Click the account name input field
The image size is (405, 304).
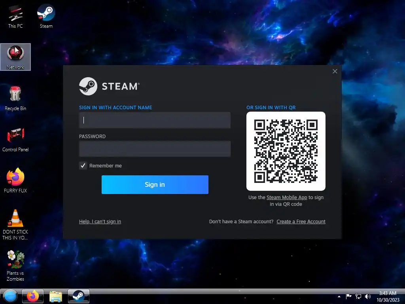point(155,120)
